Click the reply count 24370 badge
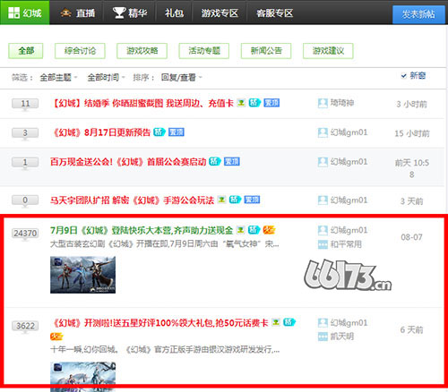This screenshot has width=448, height=392. coord(25,233)
